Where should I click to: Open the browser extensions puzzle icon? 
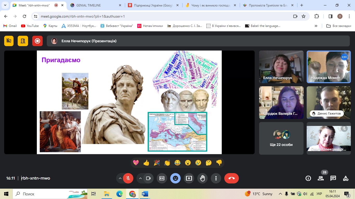(x=317, y=16)
